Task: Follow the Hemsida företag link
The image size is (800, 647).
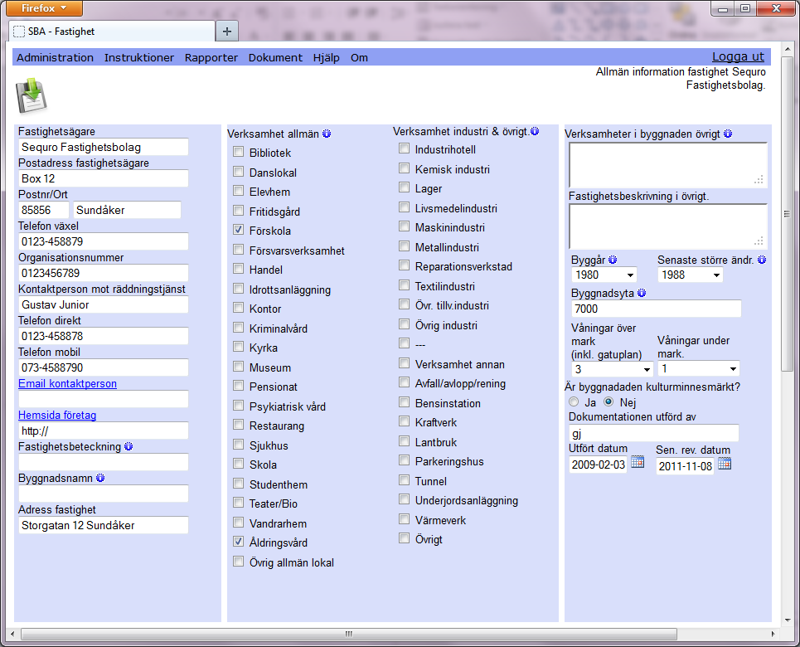Action: (x=57, y=416)
